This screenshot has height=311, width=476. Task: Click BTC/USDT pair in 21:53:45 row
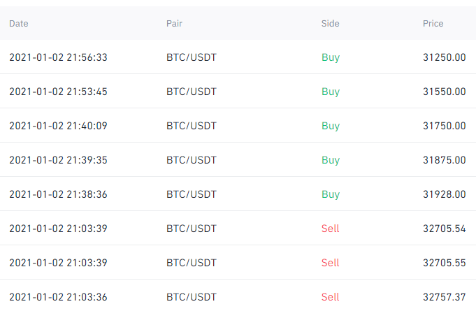191,92
